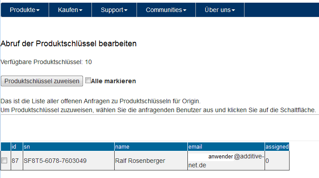The image size is (319, 178).
Task: Click the assigned column header
Action: point(277,146)
